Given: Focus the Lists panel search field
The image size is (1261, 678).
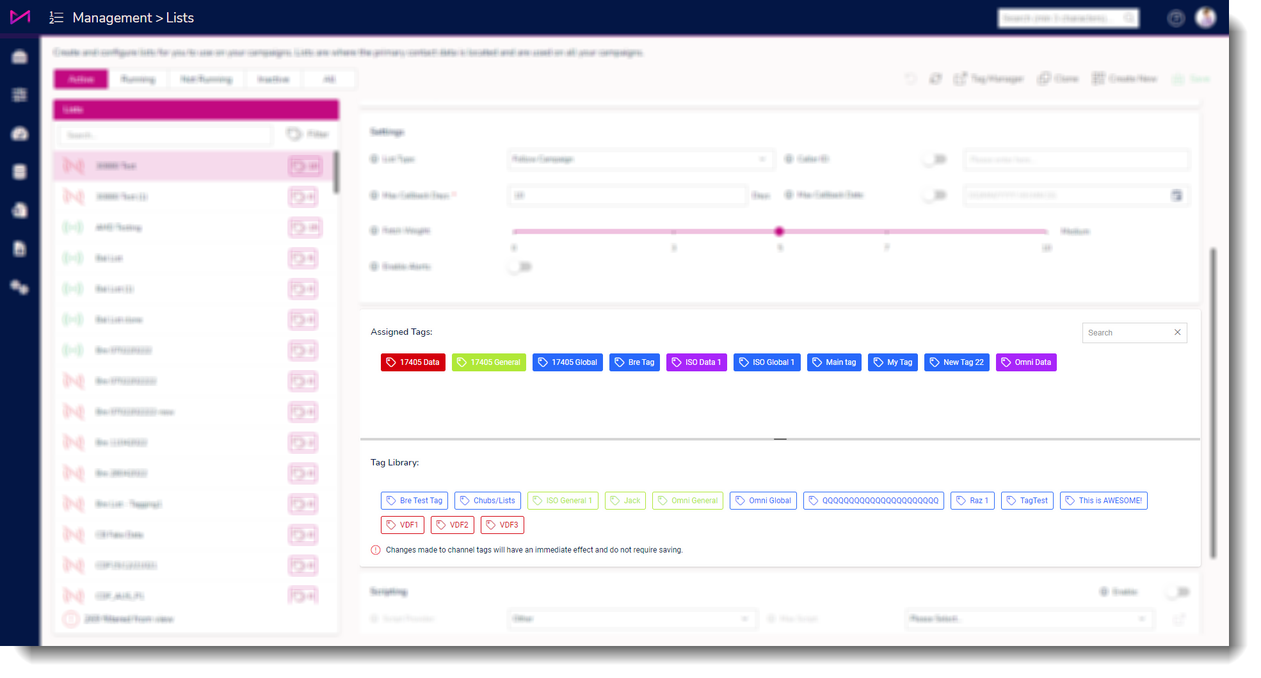Looking at the screenshot, I should (x=166, y=135).
